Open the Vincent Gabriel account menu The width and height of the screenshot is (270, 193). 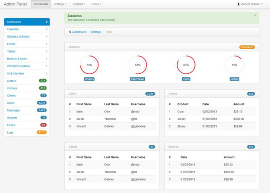[250, 4]
